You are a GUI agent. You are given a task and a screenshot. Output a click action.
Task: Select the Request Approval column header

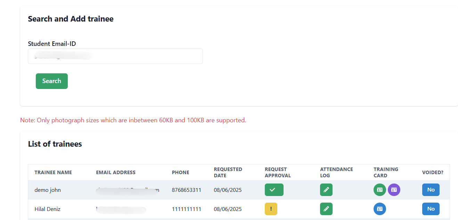[x=278, y=172]
